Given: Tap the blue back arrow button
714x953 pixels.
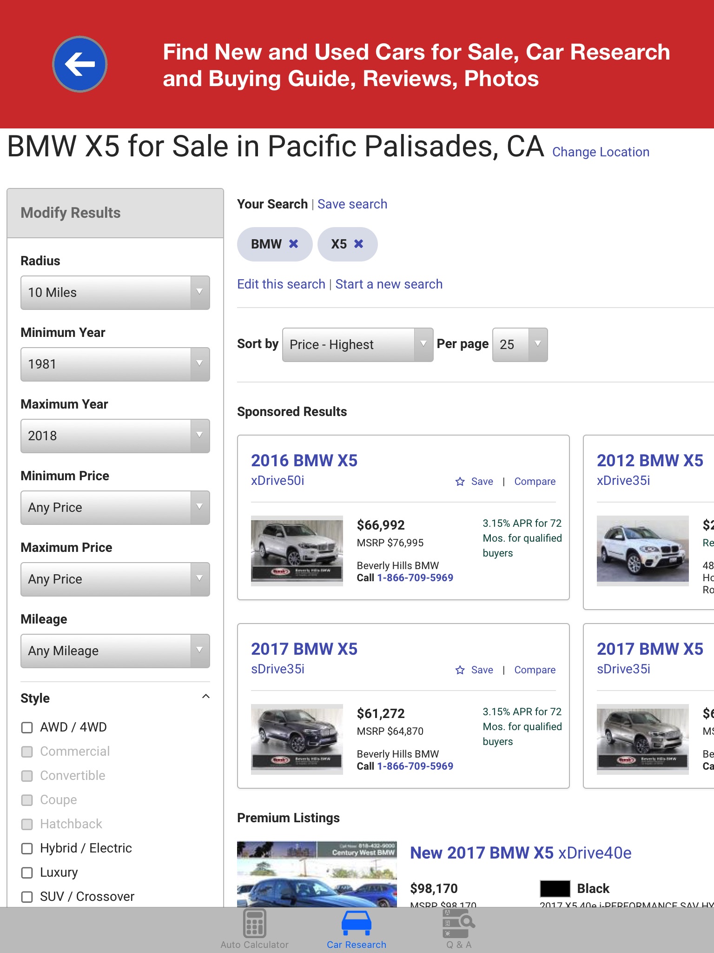Looking at the screenshot, I should tap(79, 64).
